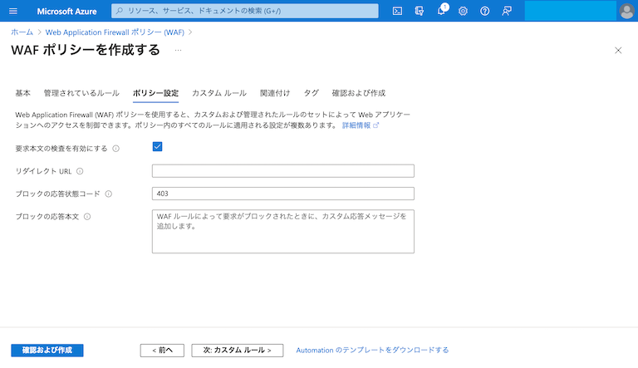Close the WAF policy creation pane
The width and height of the screenshot is (638, 368).
(x=617, y=51)
